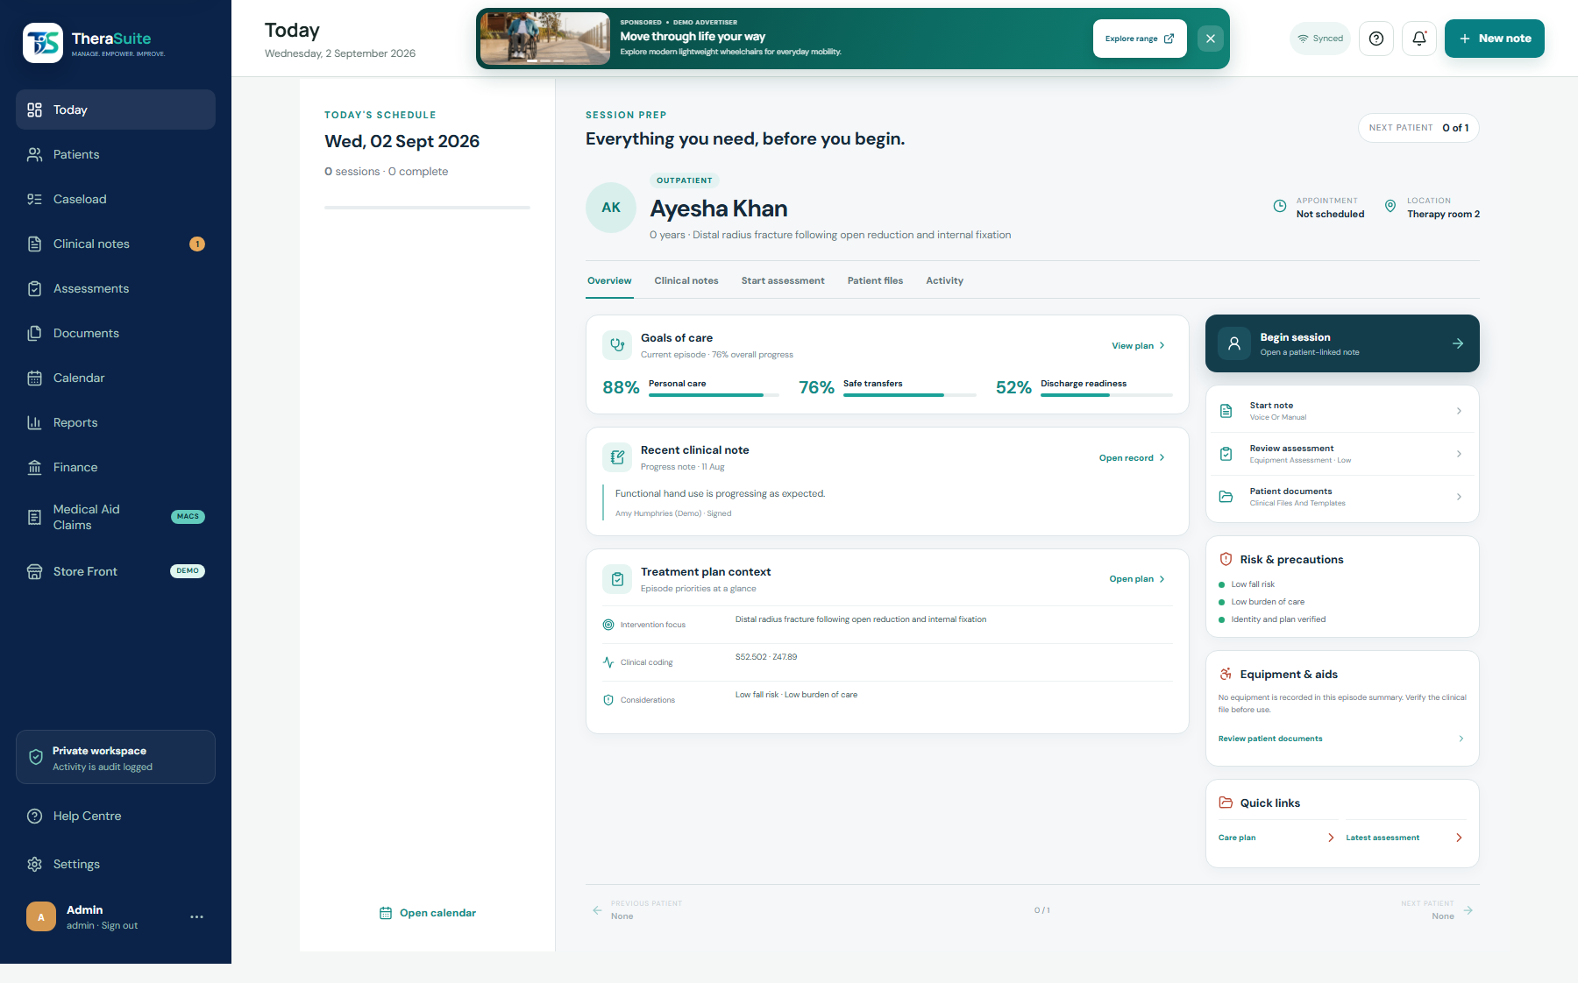Screen dimensions: 1578x983
Task: Switch to the Activity tab
Action: click(944, 281)
